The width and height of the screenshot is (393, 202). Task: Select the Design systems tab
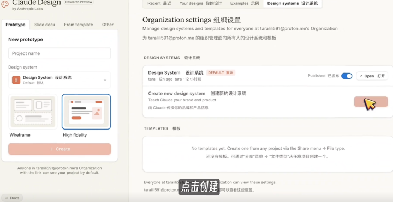point(292,3)
